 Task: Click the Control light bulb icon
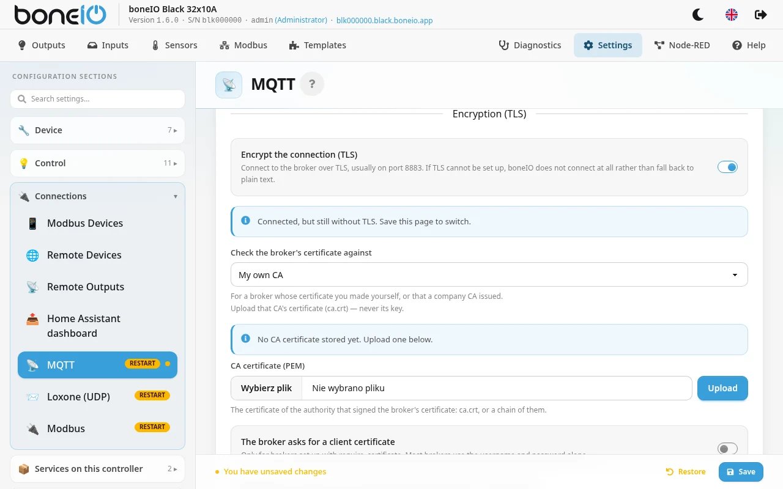[x=24, y=163]
